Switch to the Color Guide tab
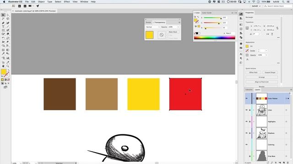Viewport: 293px width, 164px height. [x=207, y=13]
